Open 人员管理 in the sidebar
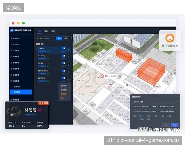 coord(15,51)
